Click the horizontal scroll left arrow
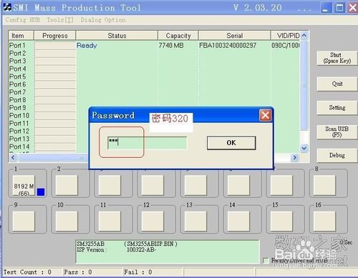The height and width of the screenshot is (278, 358). pyautogui.click(x=13, y=157)
